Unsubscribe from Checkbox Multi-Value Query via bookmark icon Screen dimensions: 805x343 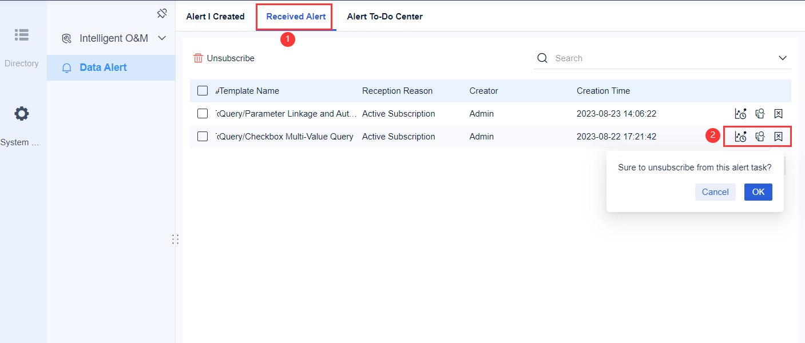click(x=778, y=136)
